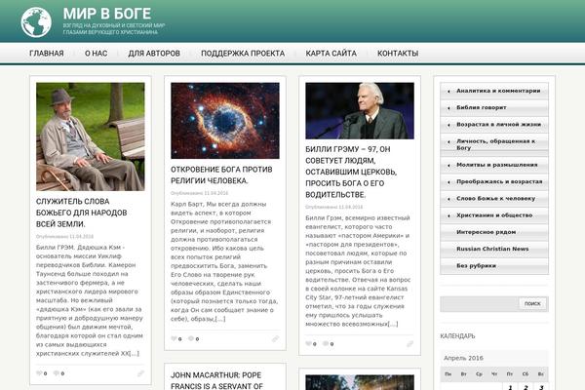Select day 3 in Апрель 2016 calendar
The height and width of the screenshot is (390, 585).
point(541,387)
